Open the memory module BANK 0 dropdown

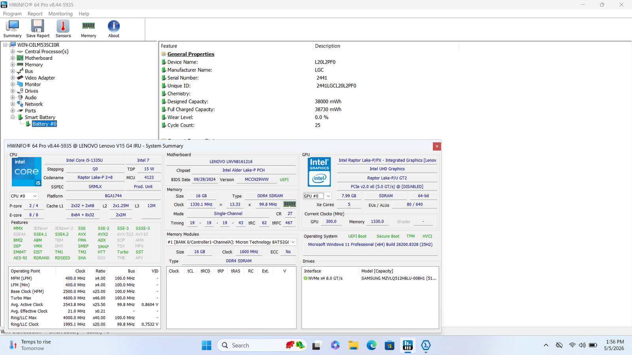pos(231,242)
